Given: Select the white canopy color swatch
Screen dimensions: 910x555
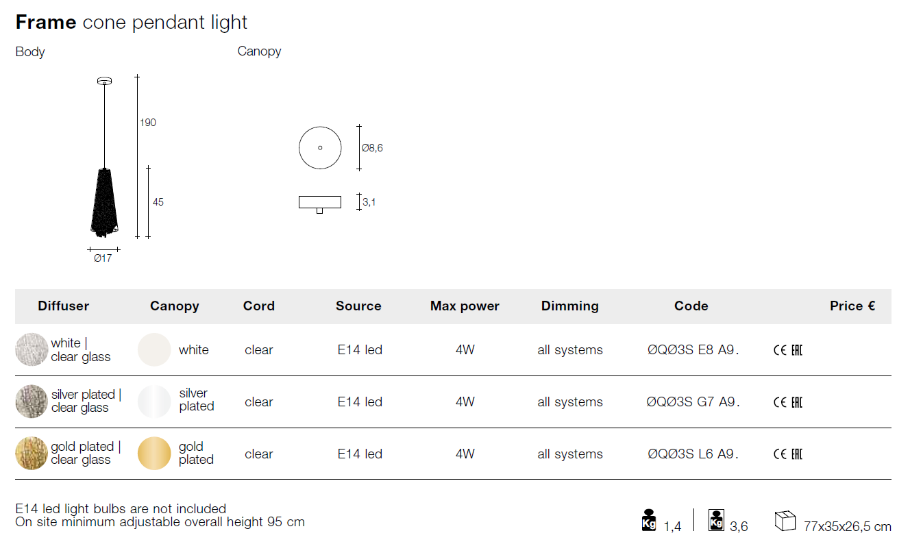Looking at the screenshot, I should click(x=154, y=349).
